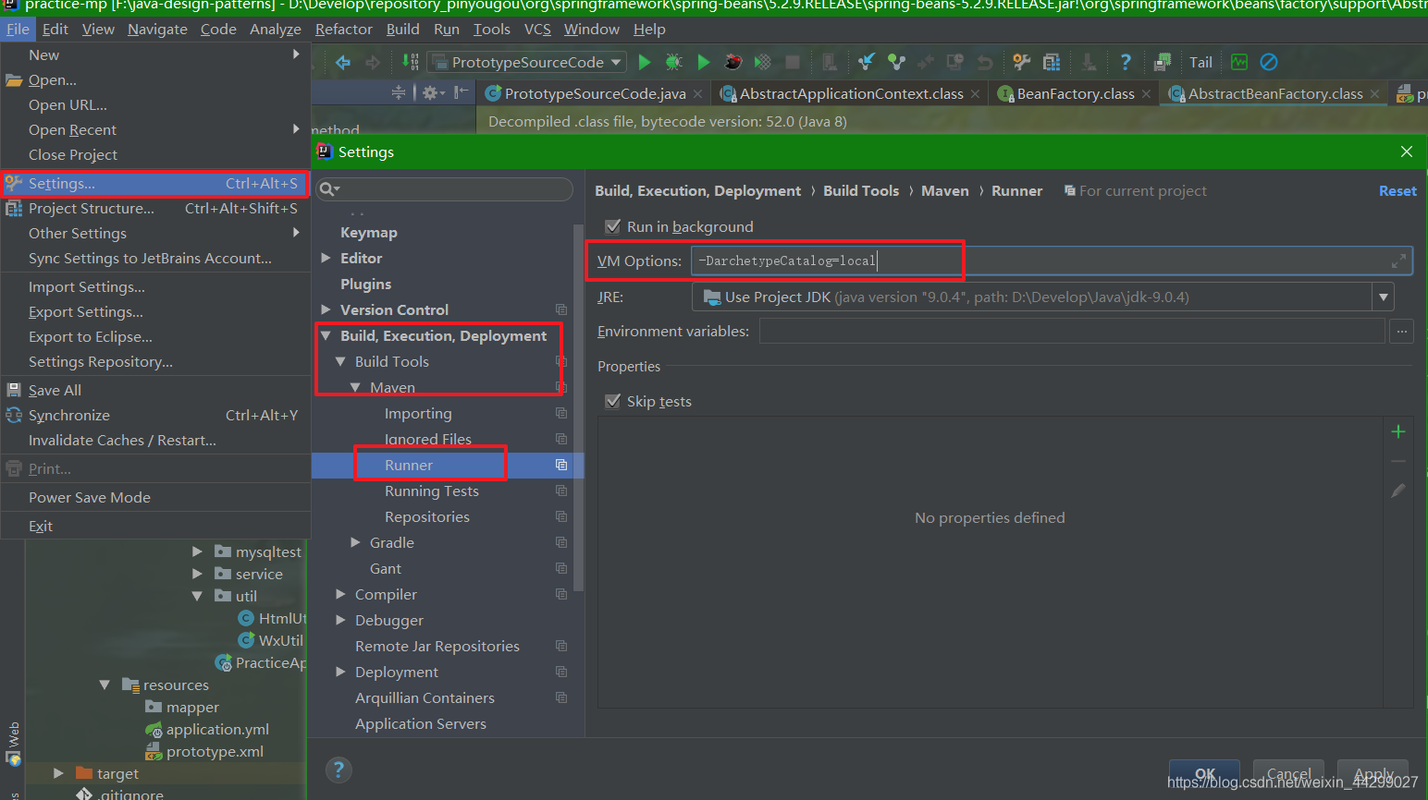
Task: Select the navigate back arrow icon
Action: (342, 62)
